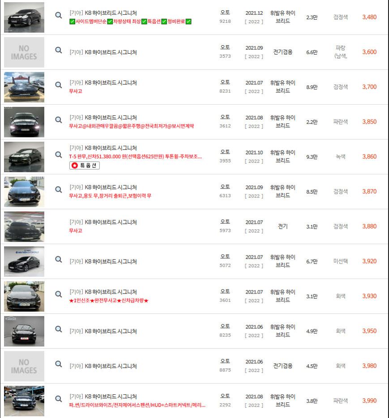
Task: Click the 특옵션 badge with red star
Action: click(x=85, y=166)
